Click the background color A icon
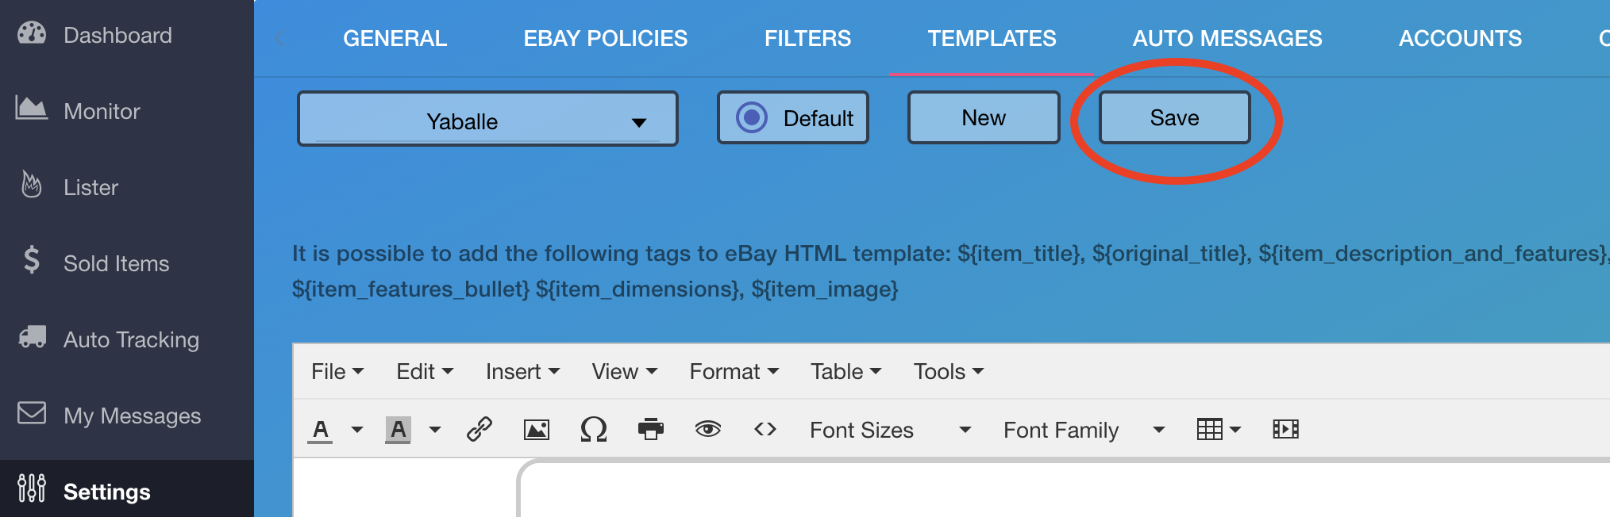The height and width of the screenshot is (517, 1610). (398, 430)
